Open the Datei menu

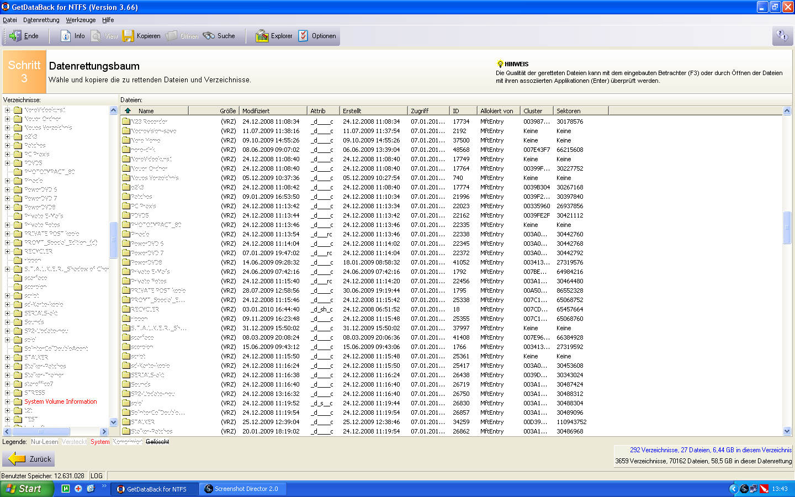pyautogui.click(x=10, y=20)
